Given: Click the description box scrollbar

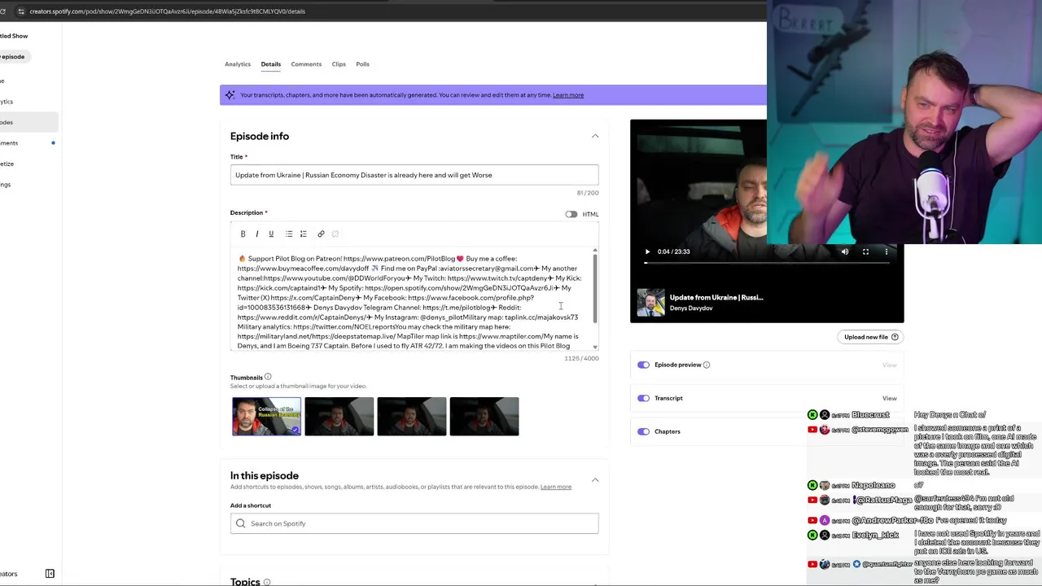Looking at the screenshot, I should (595, 286).
